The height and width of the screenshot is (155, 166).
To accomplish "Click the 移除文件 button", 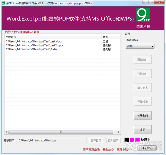I will coord(142,74).
